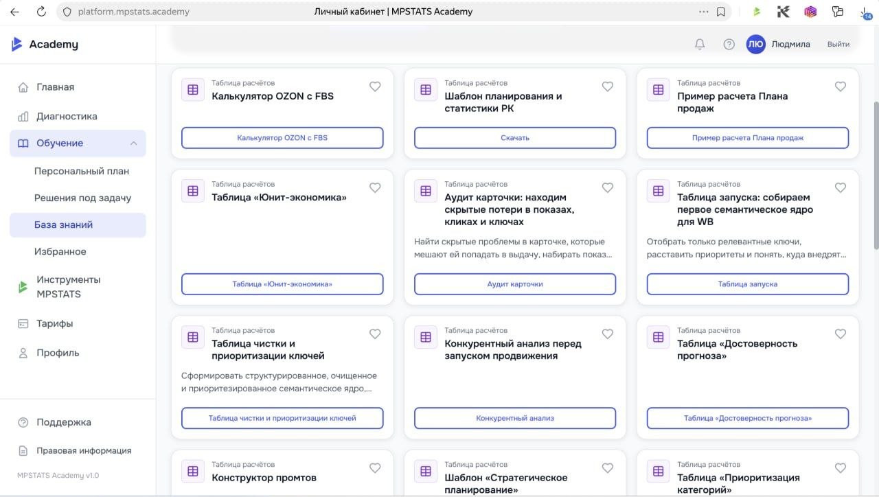Open the notifications bell icon
This screenshot has width=879, height=497.
pyautogui.click(x=700, y=44)
